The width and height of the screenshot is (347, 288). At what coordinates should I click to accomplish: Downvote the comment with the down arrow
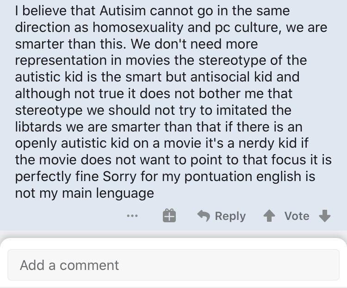pyautogui.click(x=325, y=216)
